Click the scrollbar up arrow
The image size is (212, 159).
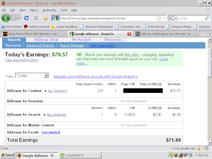[210, 40]
